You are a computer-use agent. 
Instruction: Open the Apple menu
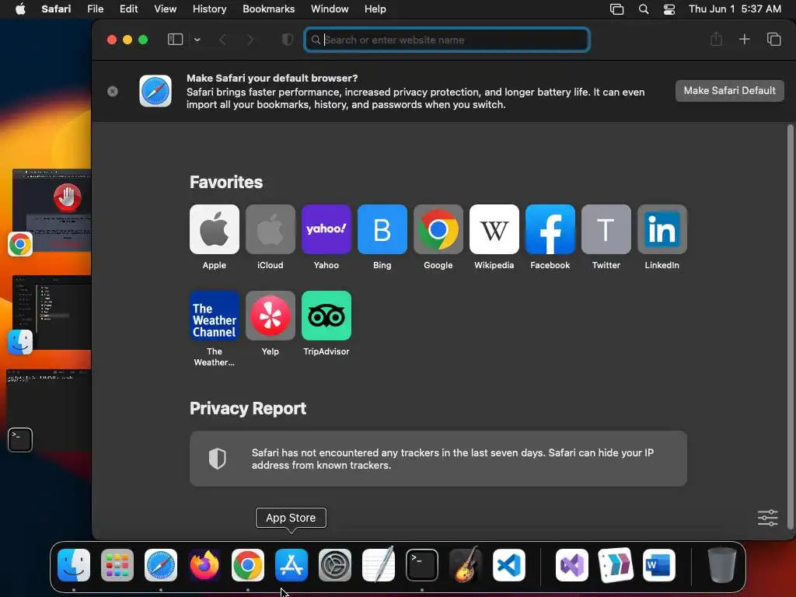(x=20, y=9)
